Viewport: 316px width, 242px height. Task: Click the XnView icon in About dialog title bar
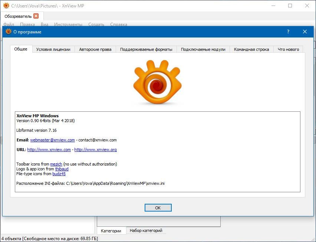9,32
